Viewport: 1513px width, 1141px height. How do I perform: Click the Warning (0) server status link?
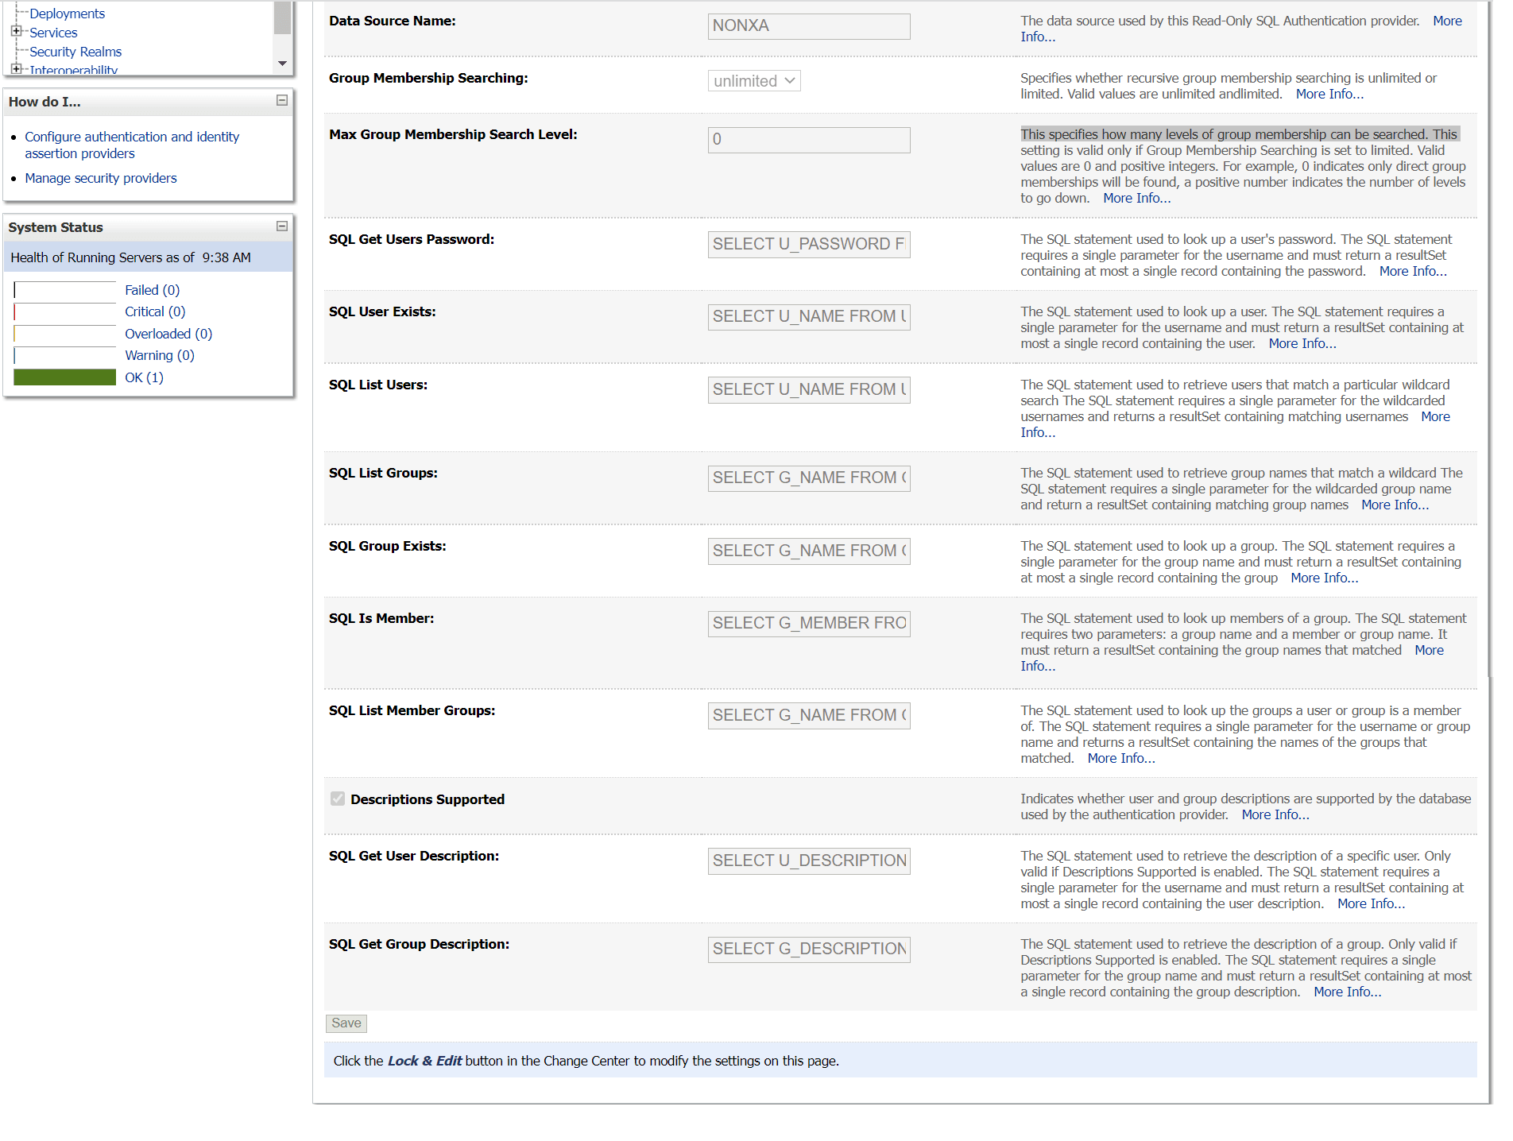click(x=159, y=355)
